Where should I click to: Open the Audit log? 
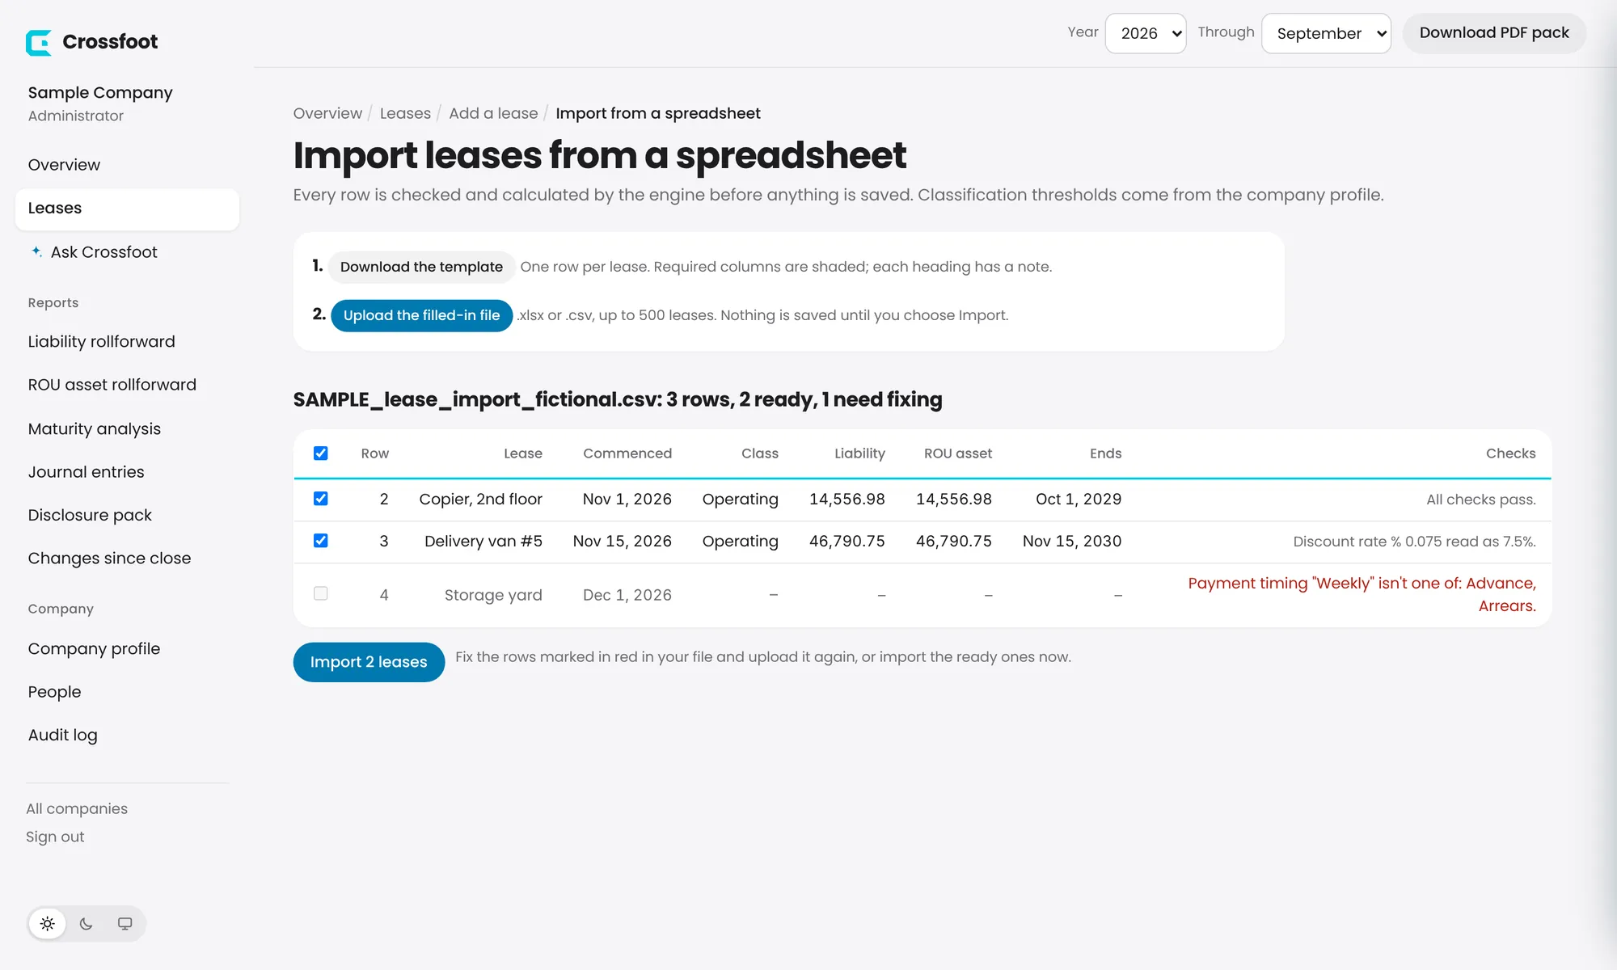tap(62, 735)
